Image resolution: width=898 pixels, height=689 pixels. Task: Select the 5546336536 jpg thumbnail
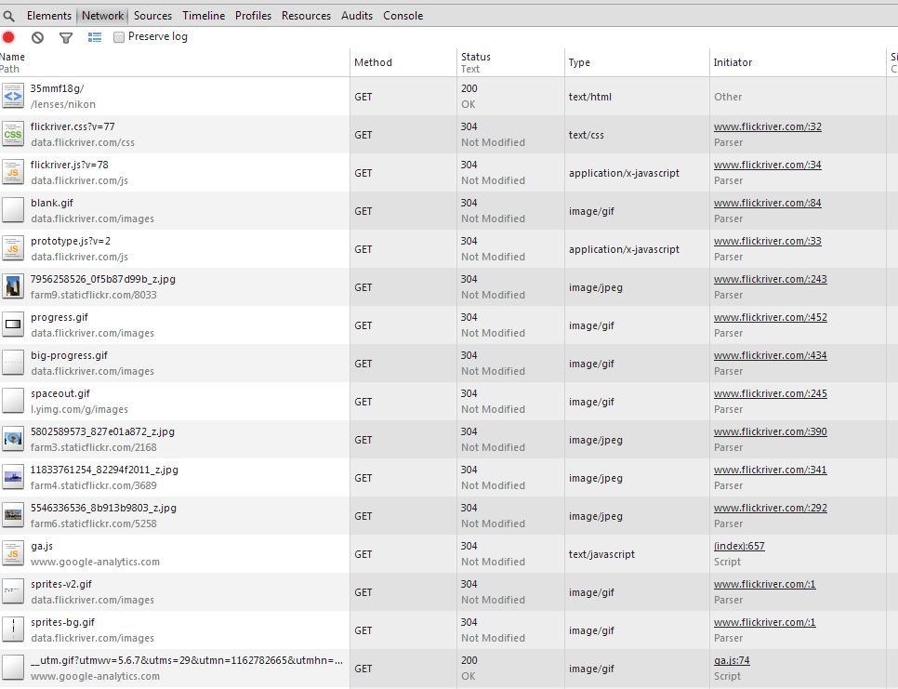pyautogui.click(x=13, y=515)
